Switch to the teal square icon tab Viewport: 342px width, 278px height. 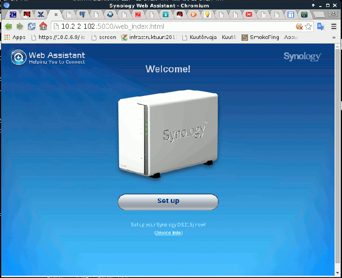(166, 14)
